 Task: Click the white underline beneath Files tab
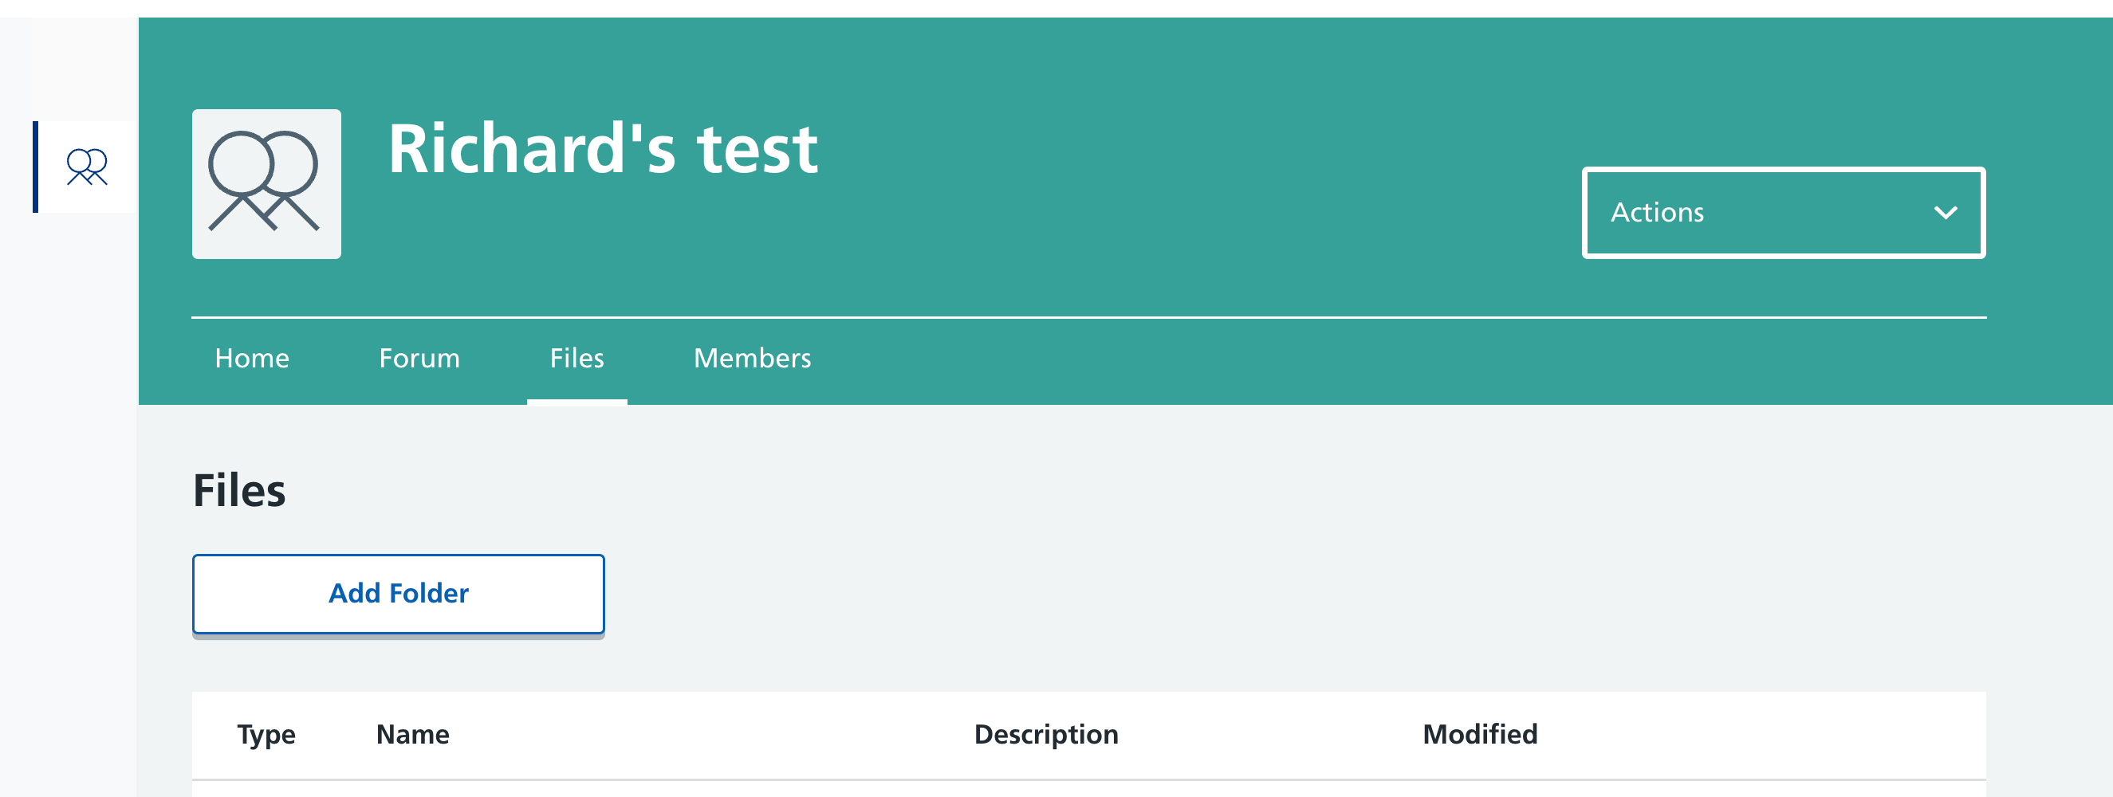coord(576,402)
